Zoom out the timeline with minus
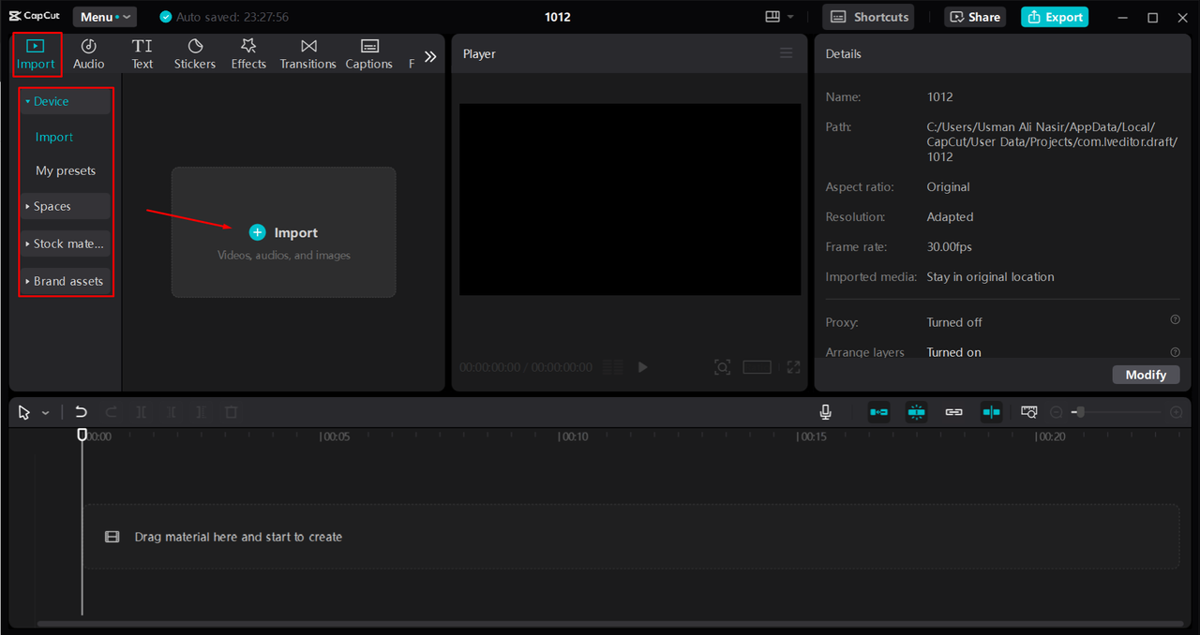The image size is (1200, 635). click(x=1057, y=412)
